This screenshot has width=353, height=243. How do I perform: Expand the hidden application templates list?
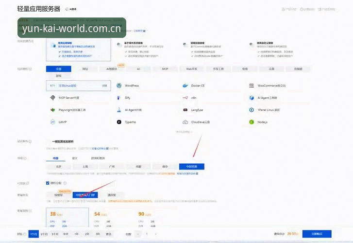184,132
